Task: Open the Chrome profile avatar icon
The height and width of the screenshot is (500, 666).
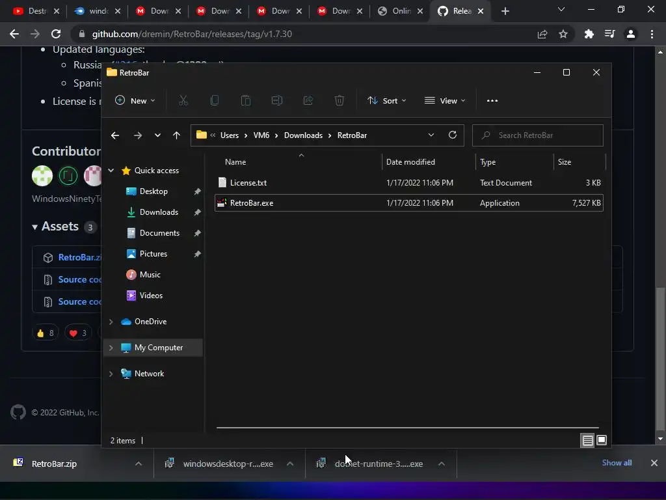Action: click(x=631, y=34)
